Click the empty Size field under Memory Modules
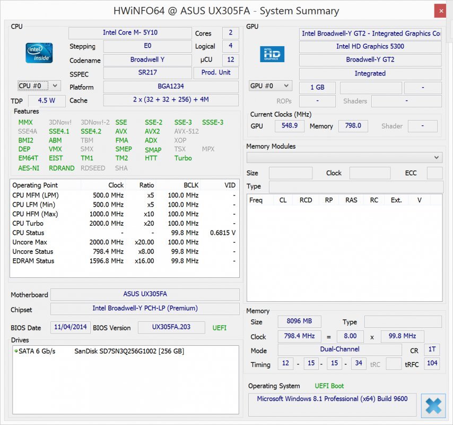The height and width of the screenshot is (425, 453). 291,173
